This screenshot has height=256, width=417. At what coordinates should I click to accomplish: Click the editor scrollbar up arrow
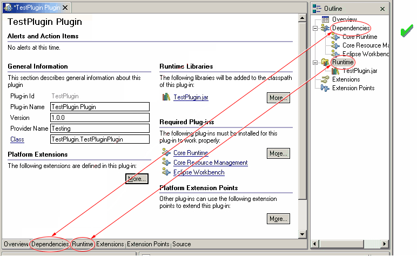(x=302, y=18)
